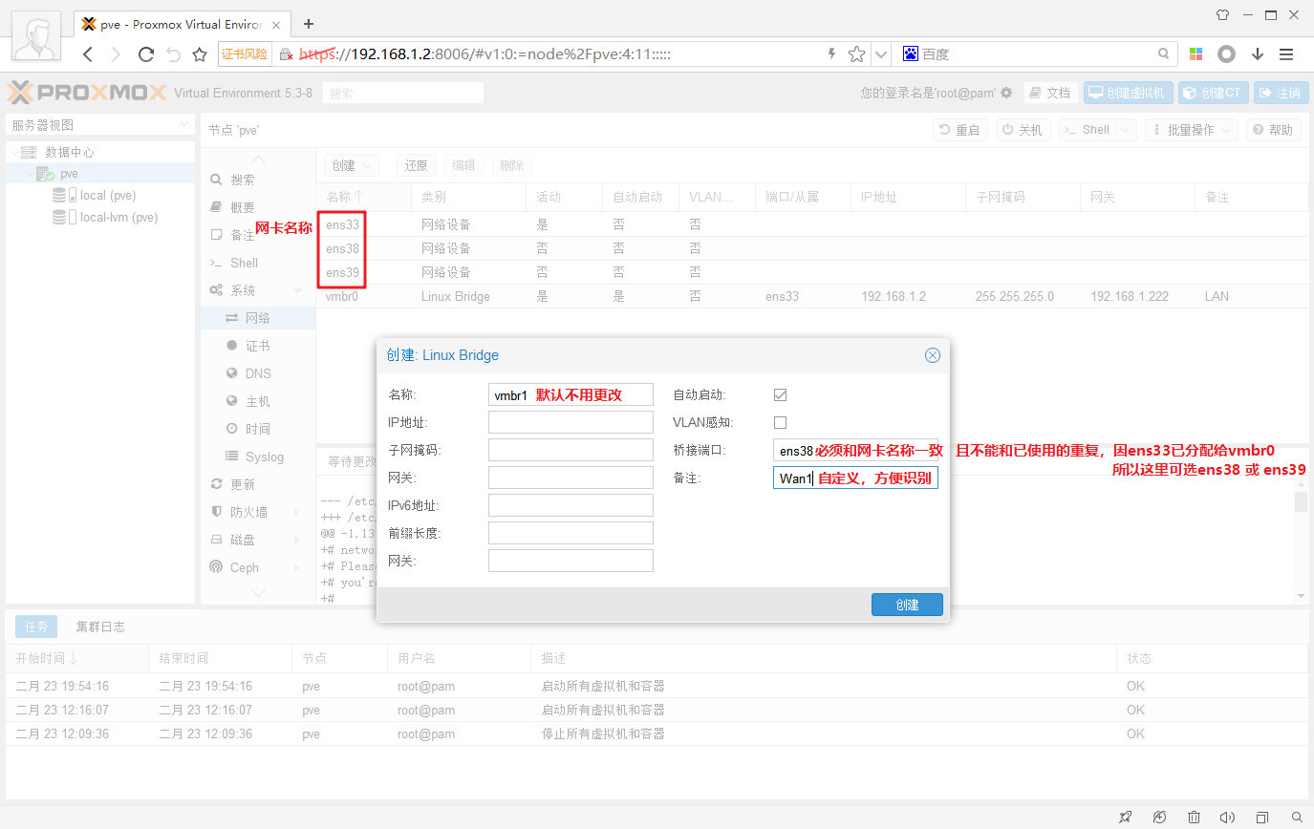This screenshot has height=829, width=1314.
Task: Click 桥接端口 field in dialog
Action: pyautogui.click(x=855, y=450)
